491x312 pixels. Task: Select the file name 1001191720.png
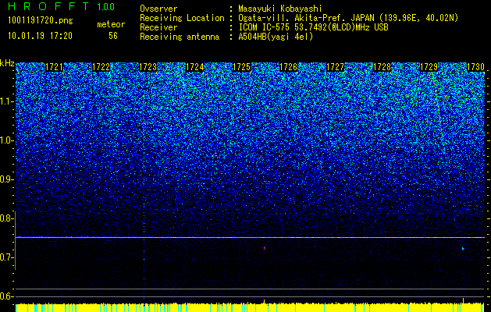pos(41,21)
